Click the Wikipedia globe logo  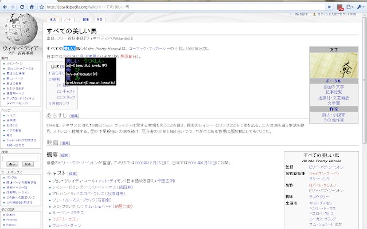pos(21,29)
